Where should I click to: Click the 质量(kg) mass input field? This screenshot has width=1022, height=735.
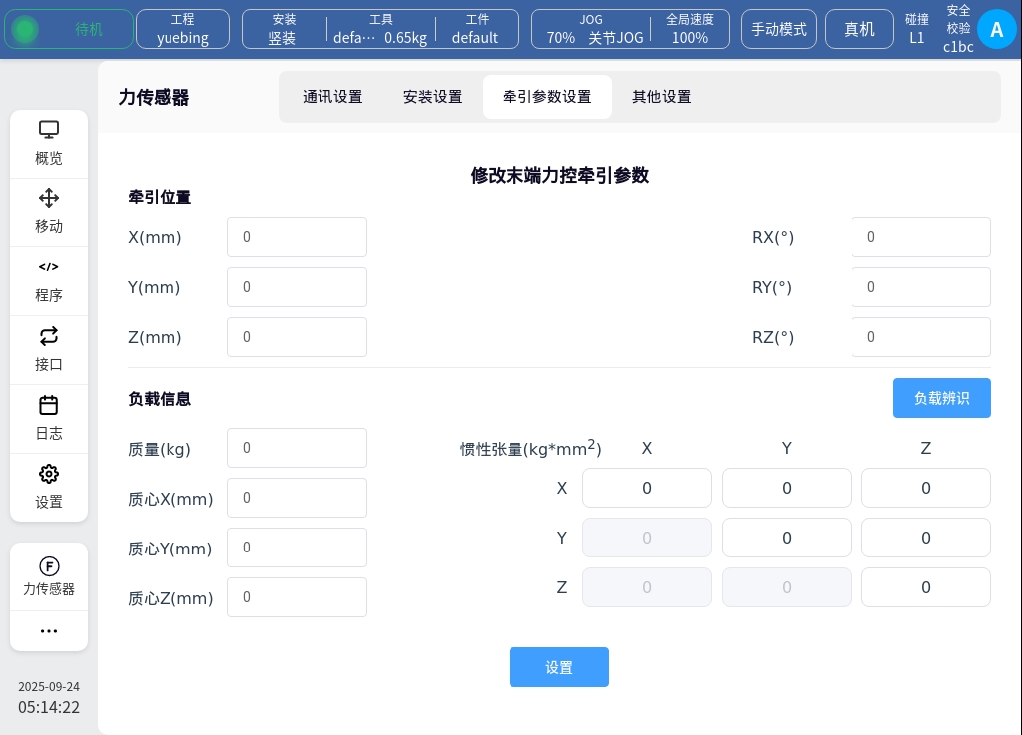click(297, 448)
